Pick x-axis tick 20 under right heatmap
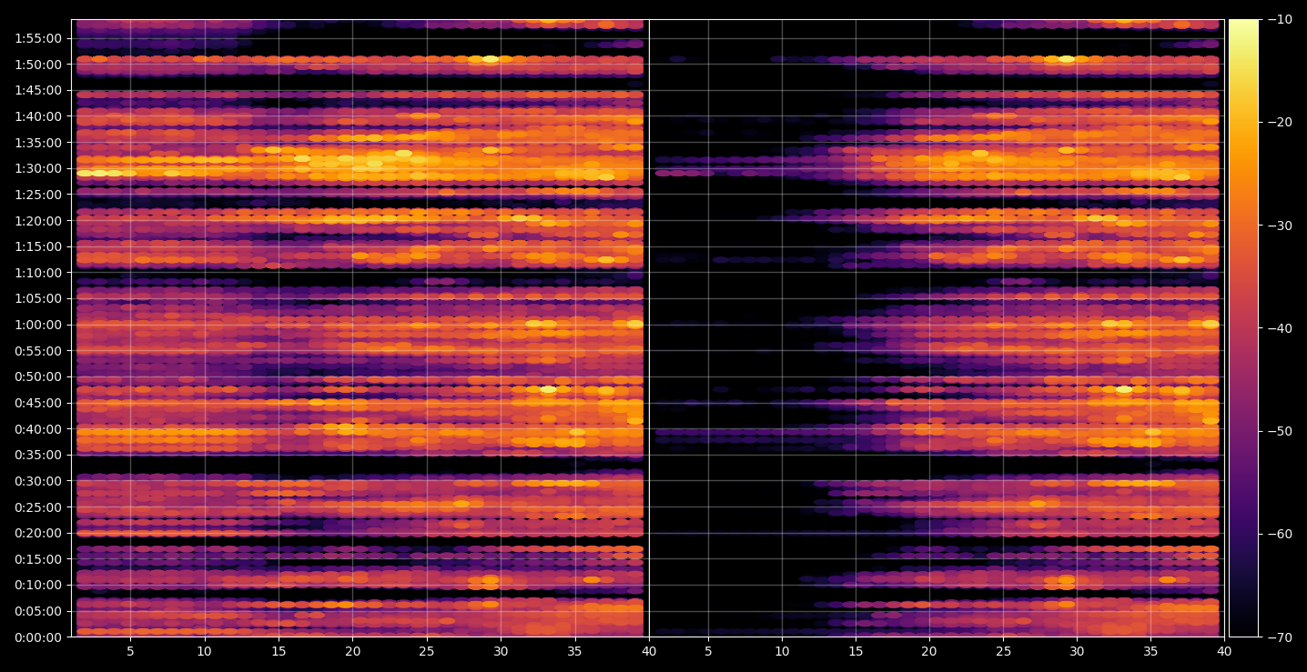The height and width of the screenshot is (672, 1307). (929, 651)
